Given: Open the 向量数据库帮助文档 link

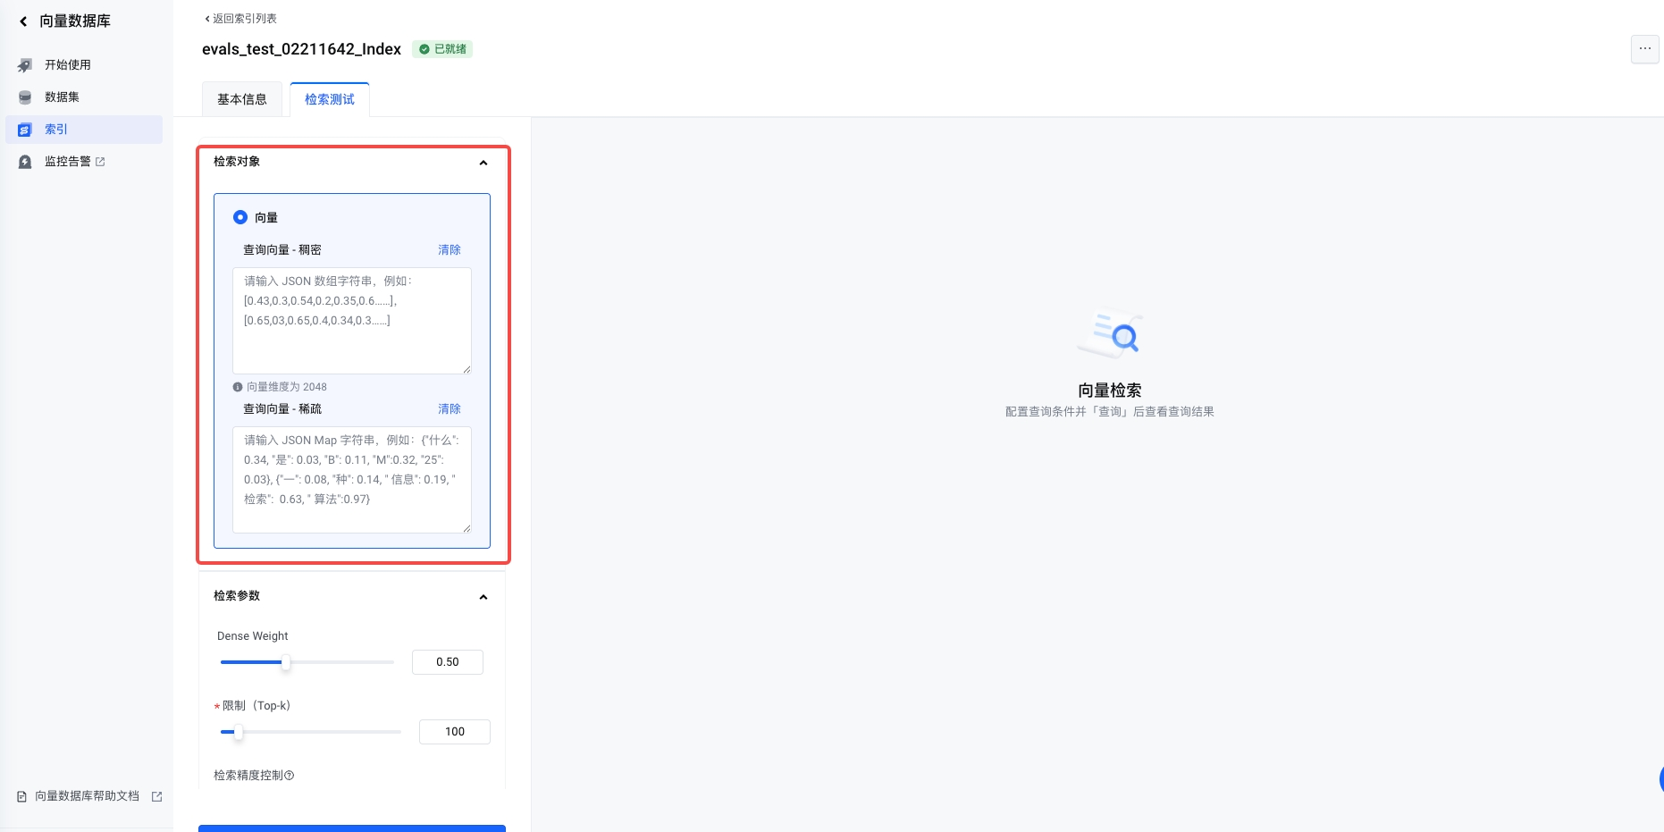Looking at the screenshot, I should 87,796.
